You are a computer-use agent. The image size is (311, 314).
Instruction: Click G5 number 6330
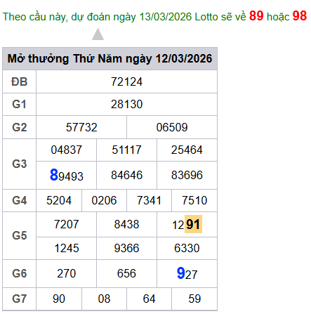pyautogui.click(x=187, y=248)
